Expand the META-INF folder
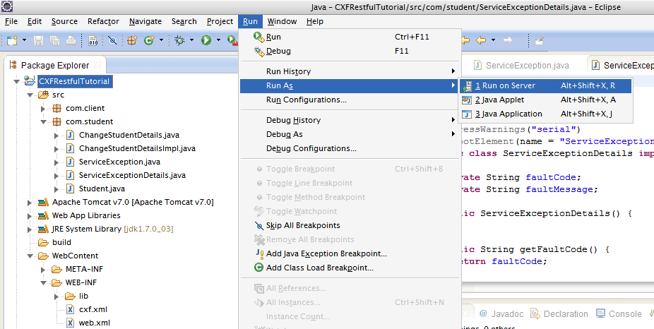This screenshot has height=329, width=654. click(44, 269)
